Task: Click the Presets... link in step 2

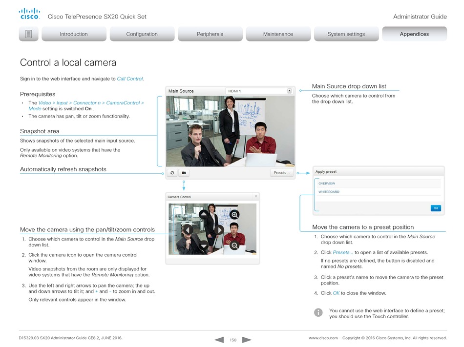Action: click(x=343, y=252)
